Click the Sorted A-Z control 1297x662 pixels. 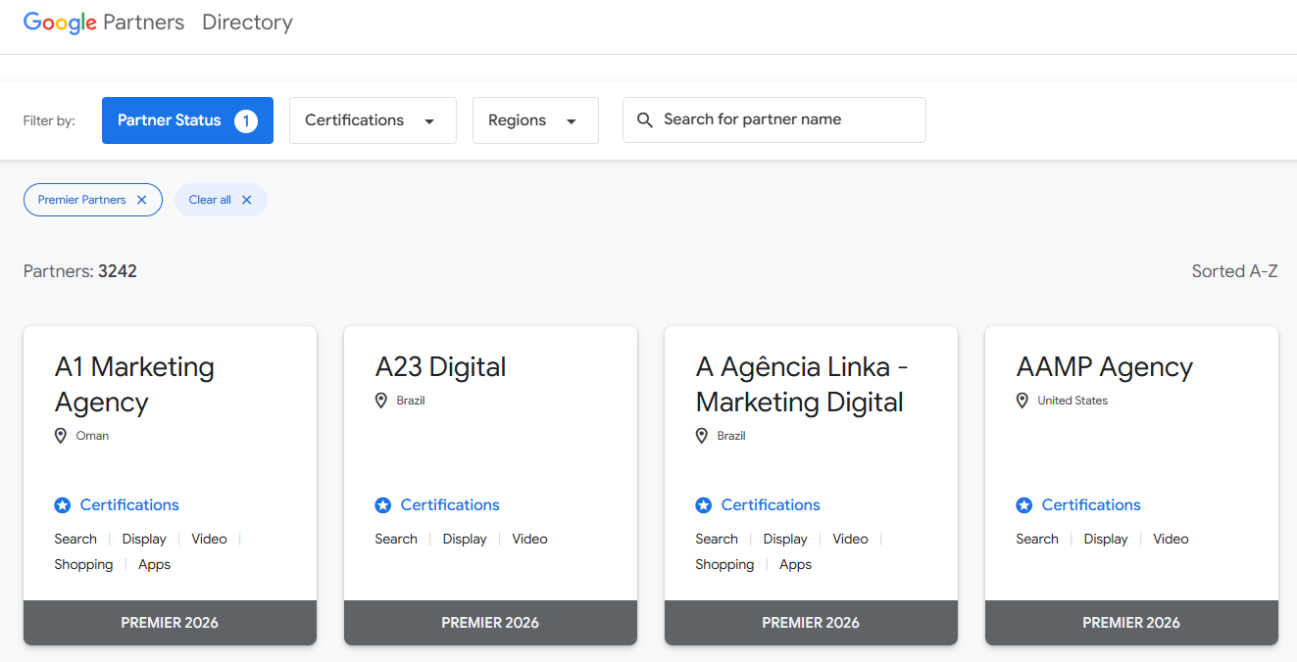click(x=1234, y=270)
